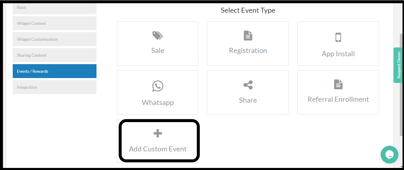Viewport: 404px width, 170px height.
Task: Click the "Add Custom Event" text label
Action: click(x=157, y=149)
